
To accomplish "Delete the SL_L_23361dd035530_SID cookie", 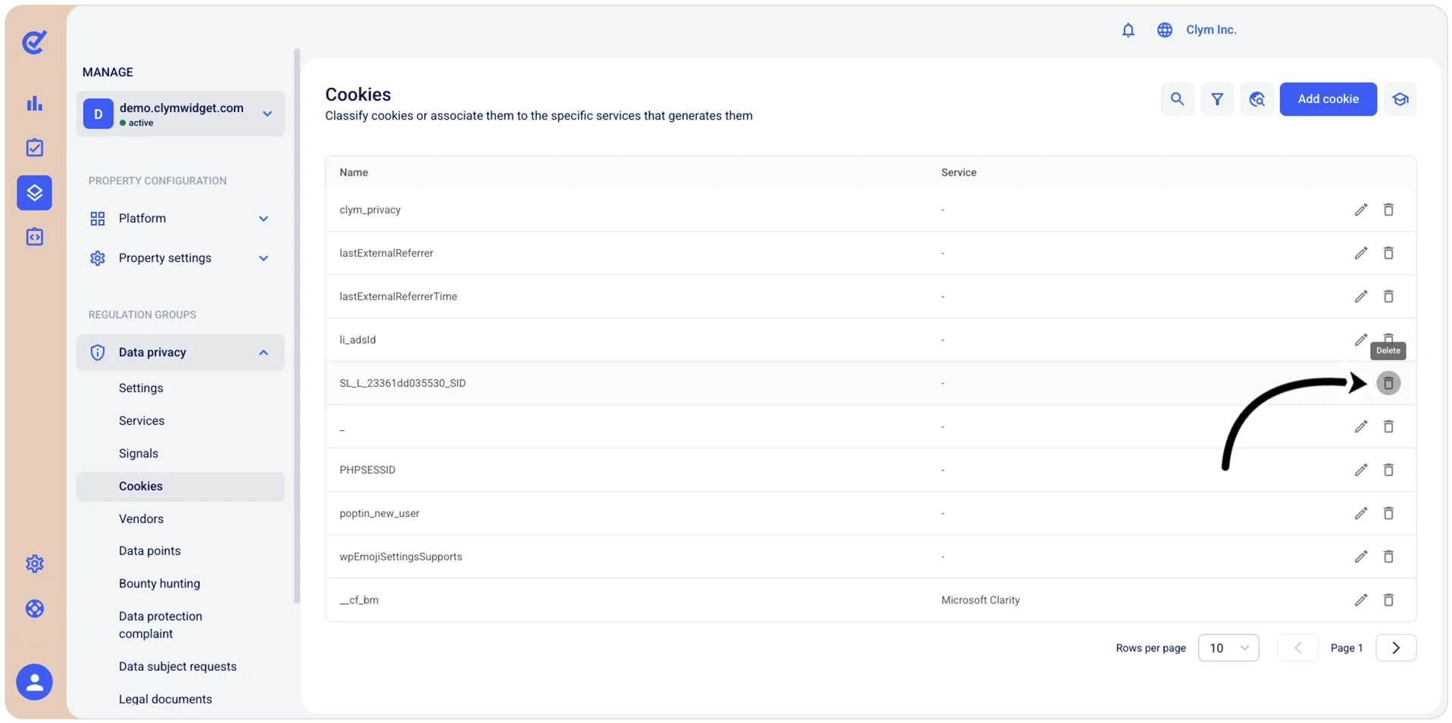I will 1388,383.
